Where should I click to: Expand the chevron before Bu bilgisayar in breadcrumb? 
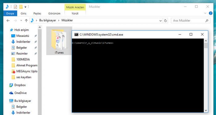[36, 20]
